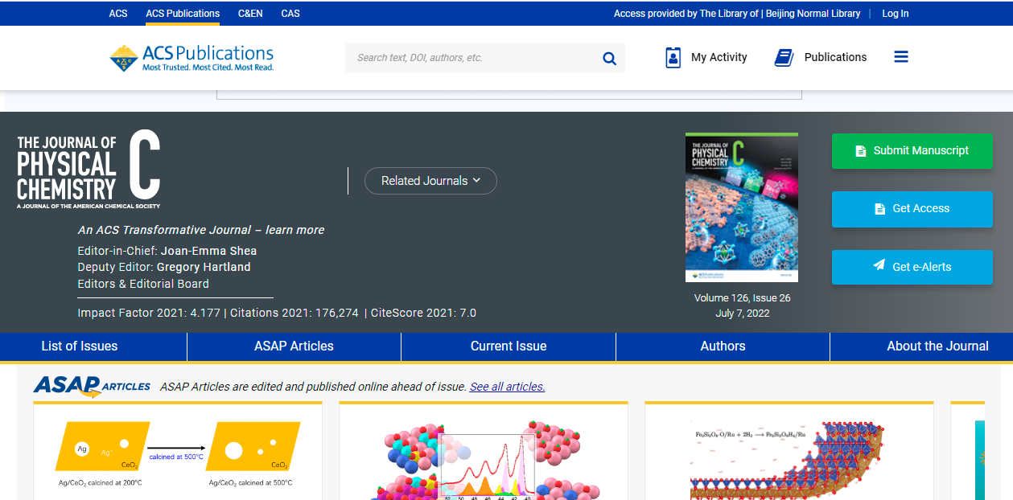The image size is (1013, 500).
Task: Click the magnifier search icon
Action: [609, 58]
